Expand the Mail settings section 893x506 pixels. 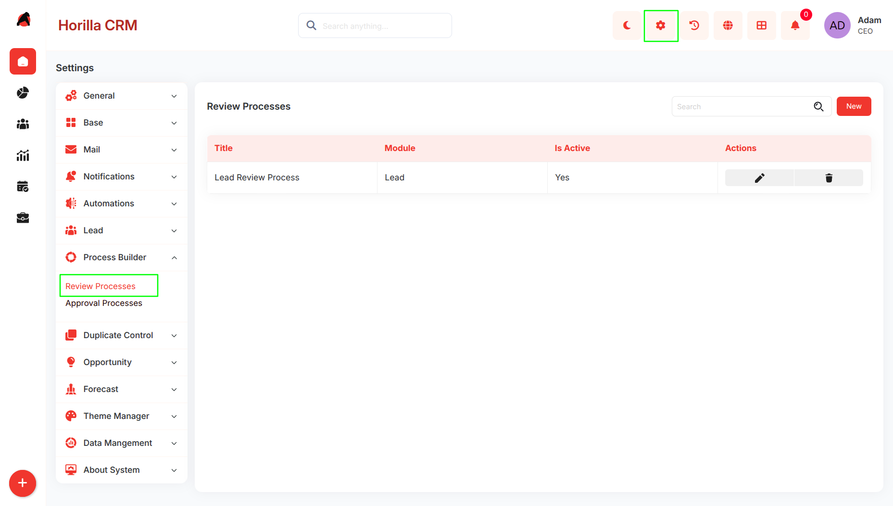[x=122, y=150]
